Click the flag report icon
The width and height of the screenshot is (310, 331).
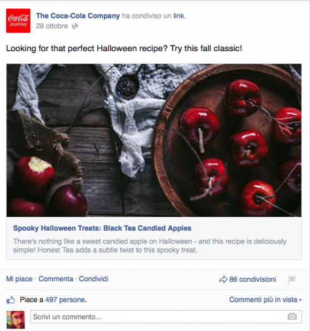coord(292,280)
